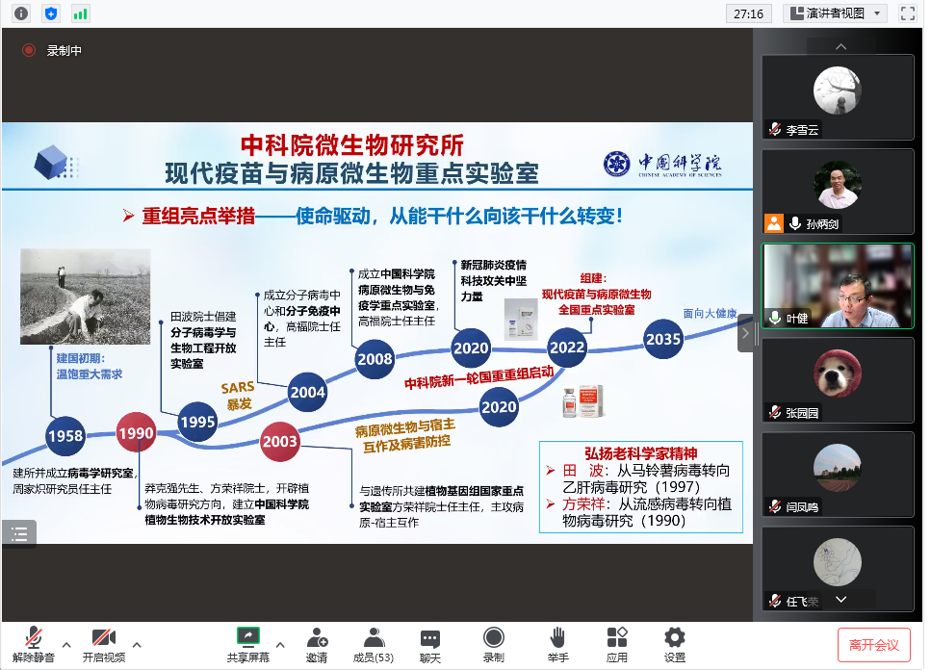Expand audio options arrow beside 解除静音
Viewport: 931px width, 670px height.
click(66, 644)
